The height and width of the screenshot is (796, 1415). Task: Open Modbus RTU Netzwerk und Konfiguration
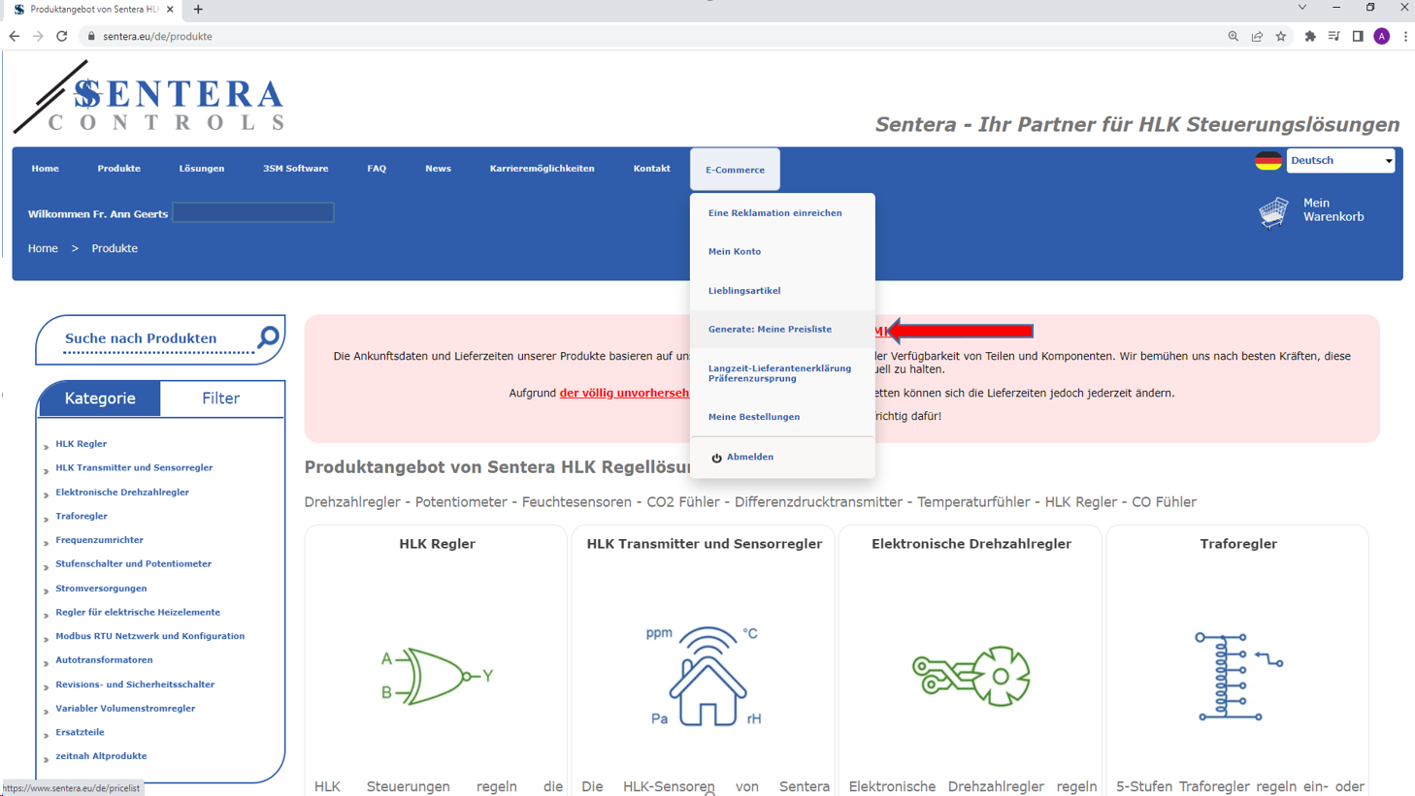pyautogui.click(x=149, y=636)
